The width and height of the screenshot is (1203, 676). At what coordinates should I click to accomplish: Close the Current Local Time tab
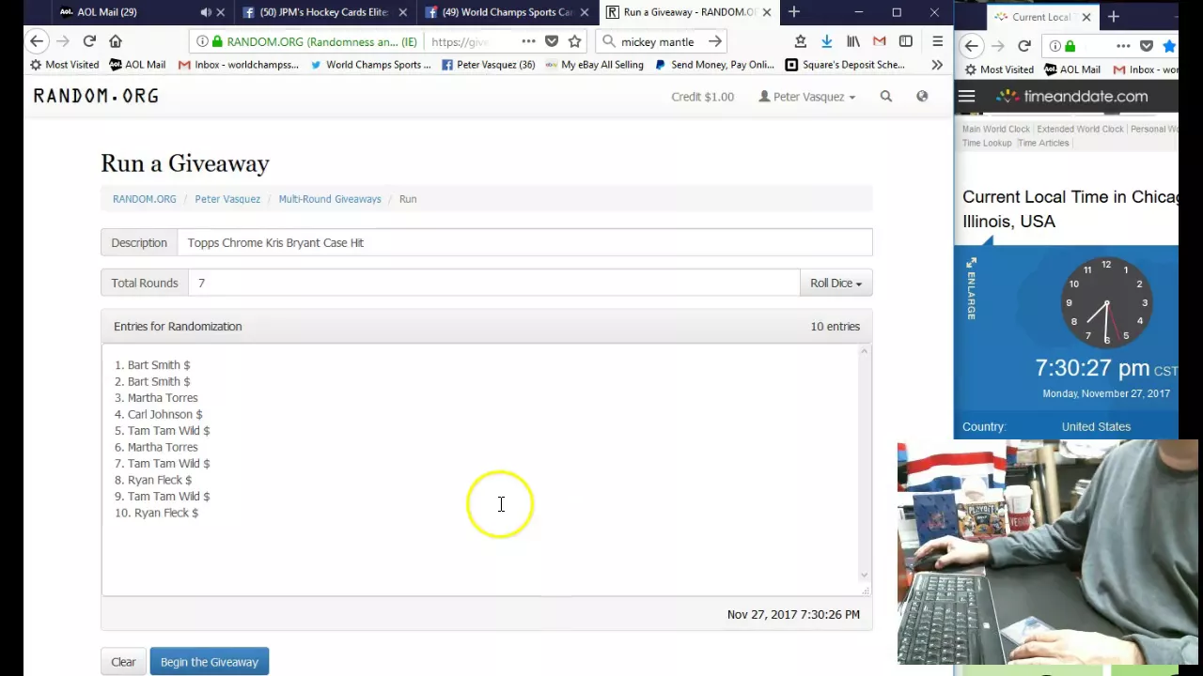click(x=1086, y=17)
